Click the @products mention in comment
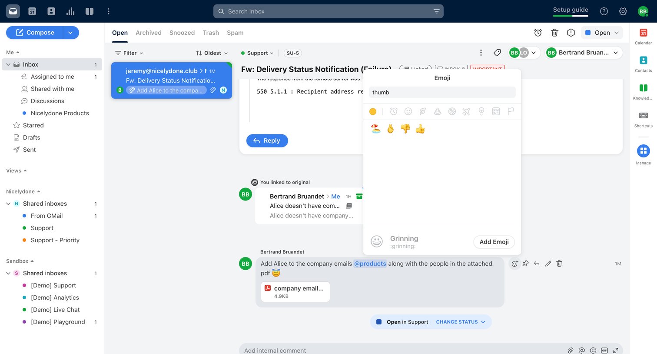 [370, 264]
